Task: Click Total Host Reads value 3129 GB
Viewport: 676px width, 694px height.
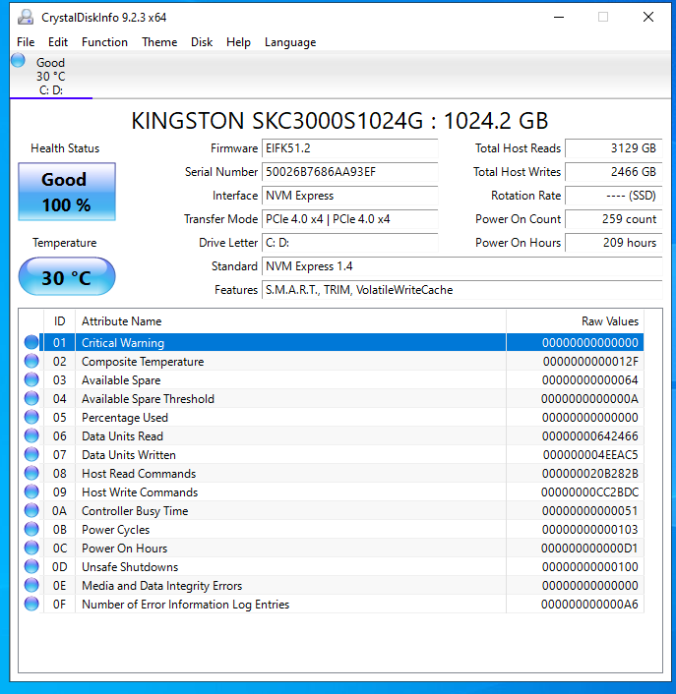Action: [614, 148]
